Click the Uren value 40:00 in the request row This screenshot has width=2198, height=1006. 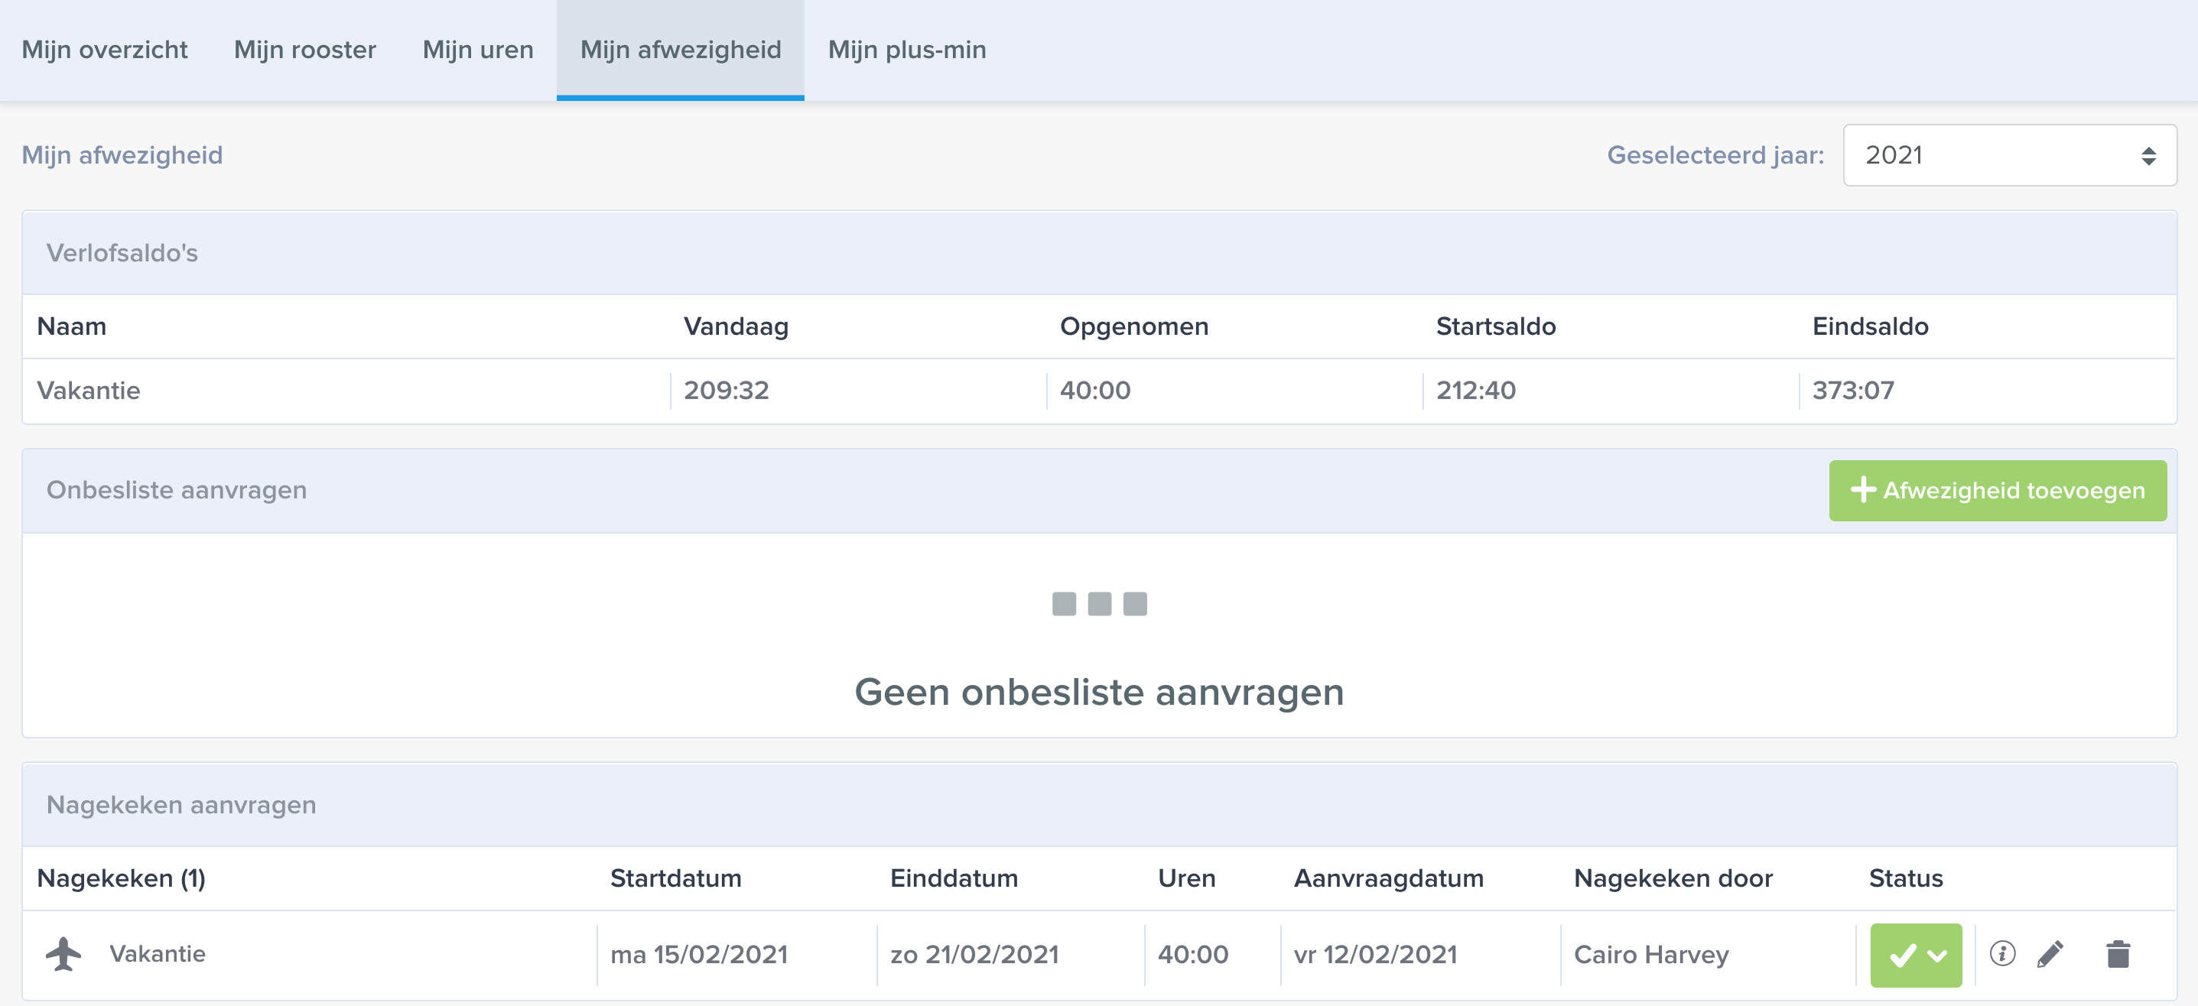click(x=1193, y=954)
